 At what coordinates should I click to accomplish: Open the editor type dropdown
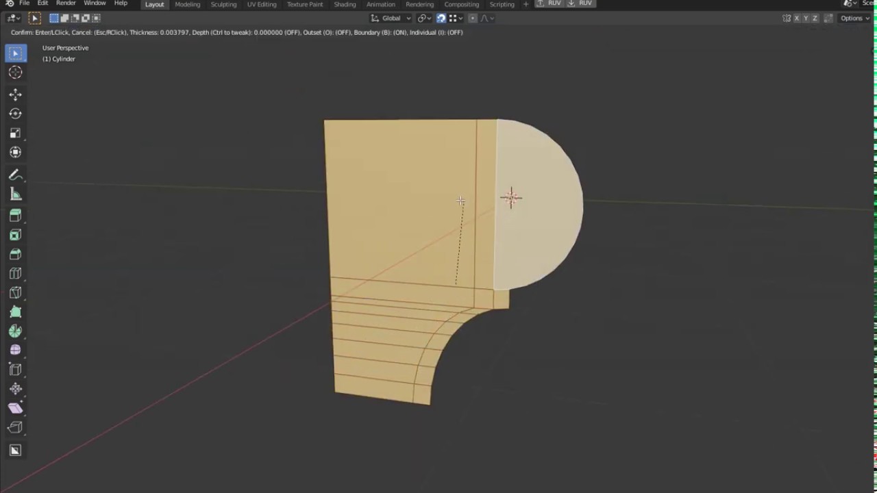[13, 18]
